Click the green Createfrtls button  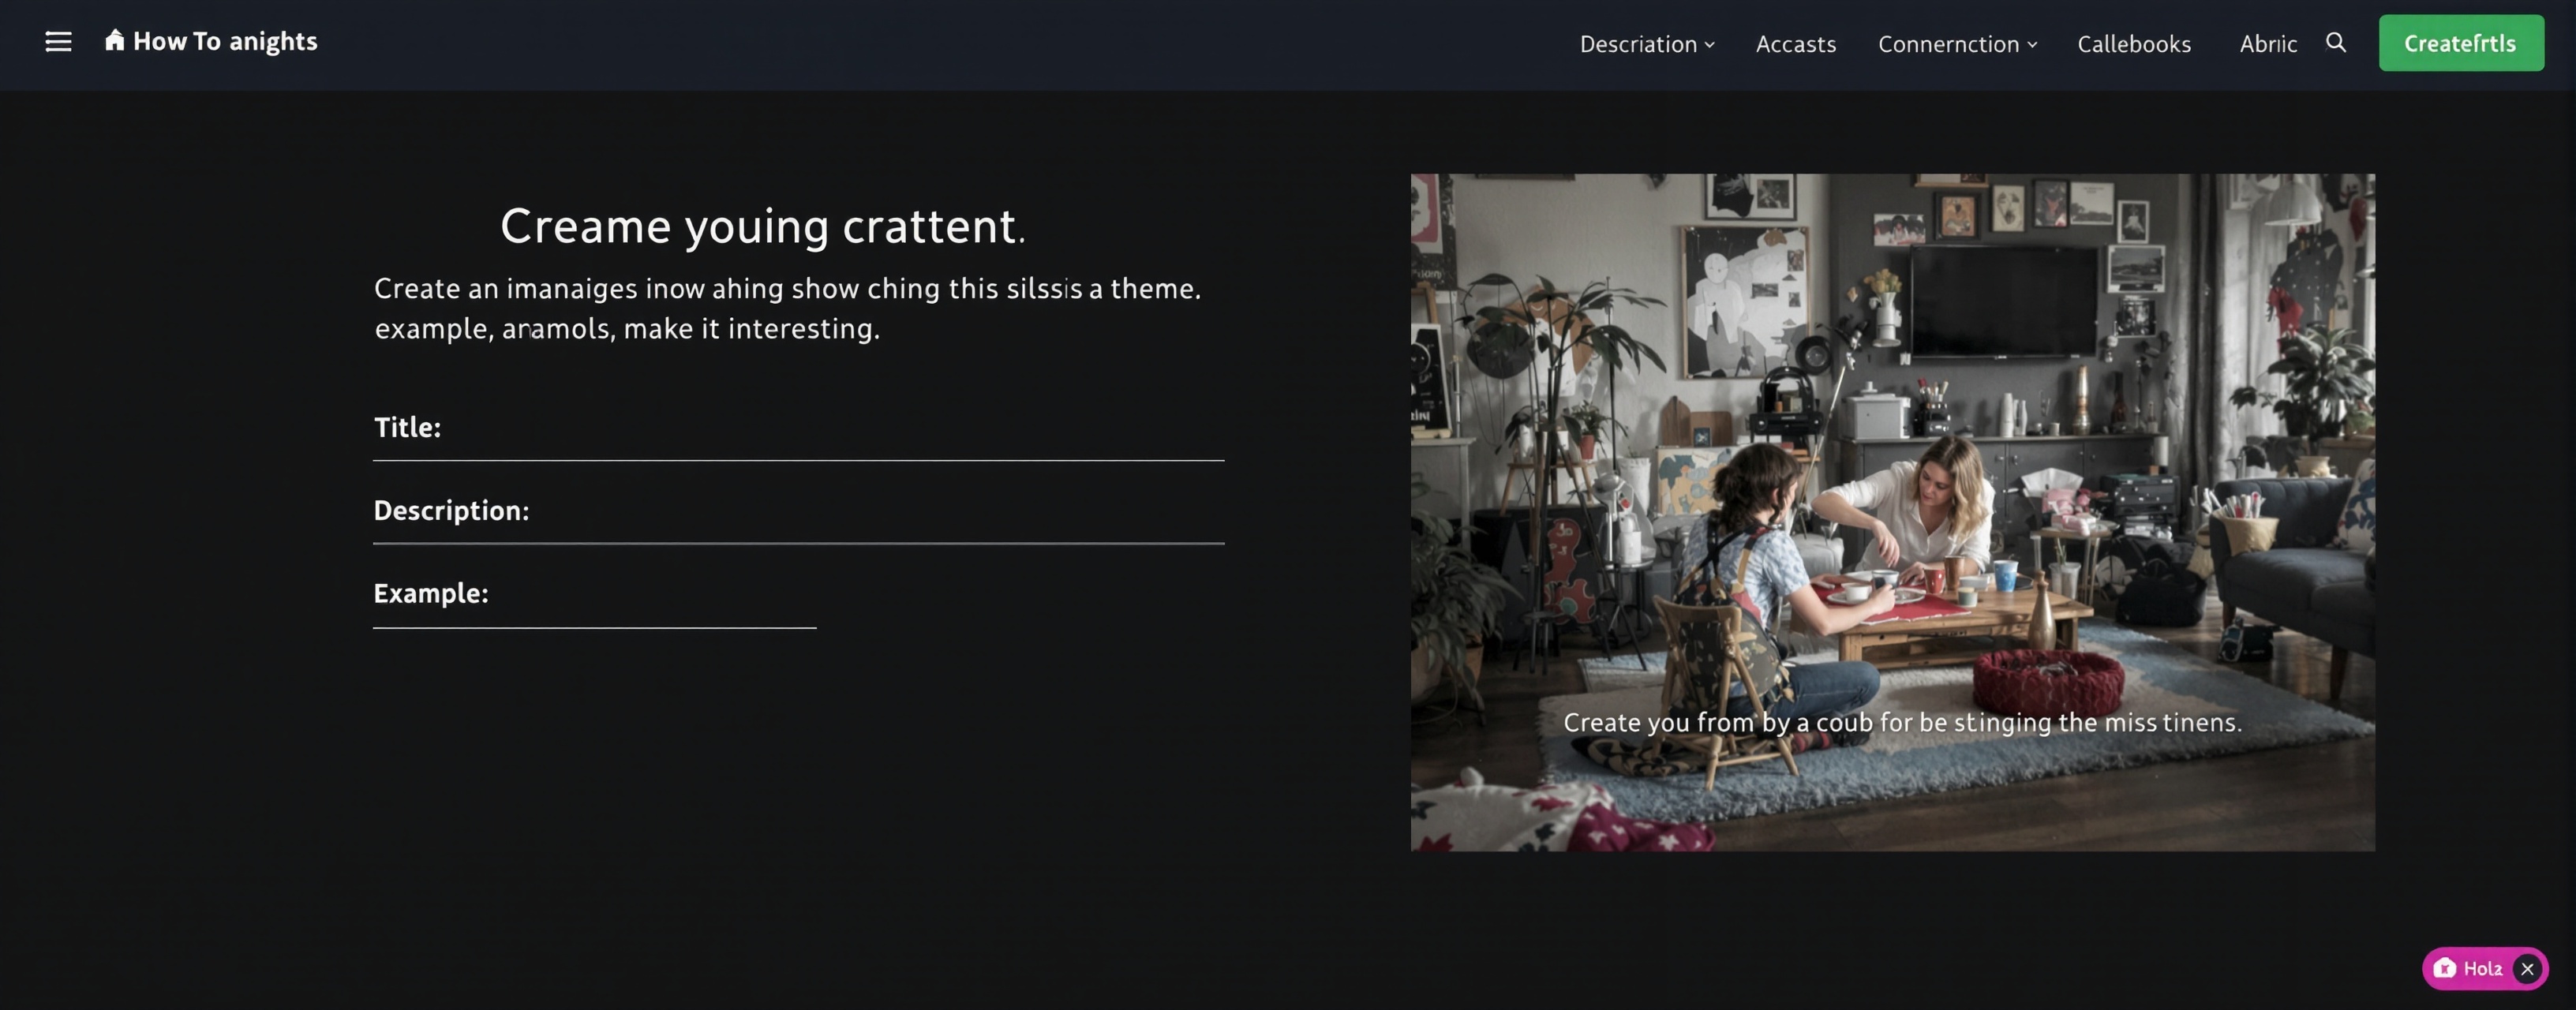2461,43
